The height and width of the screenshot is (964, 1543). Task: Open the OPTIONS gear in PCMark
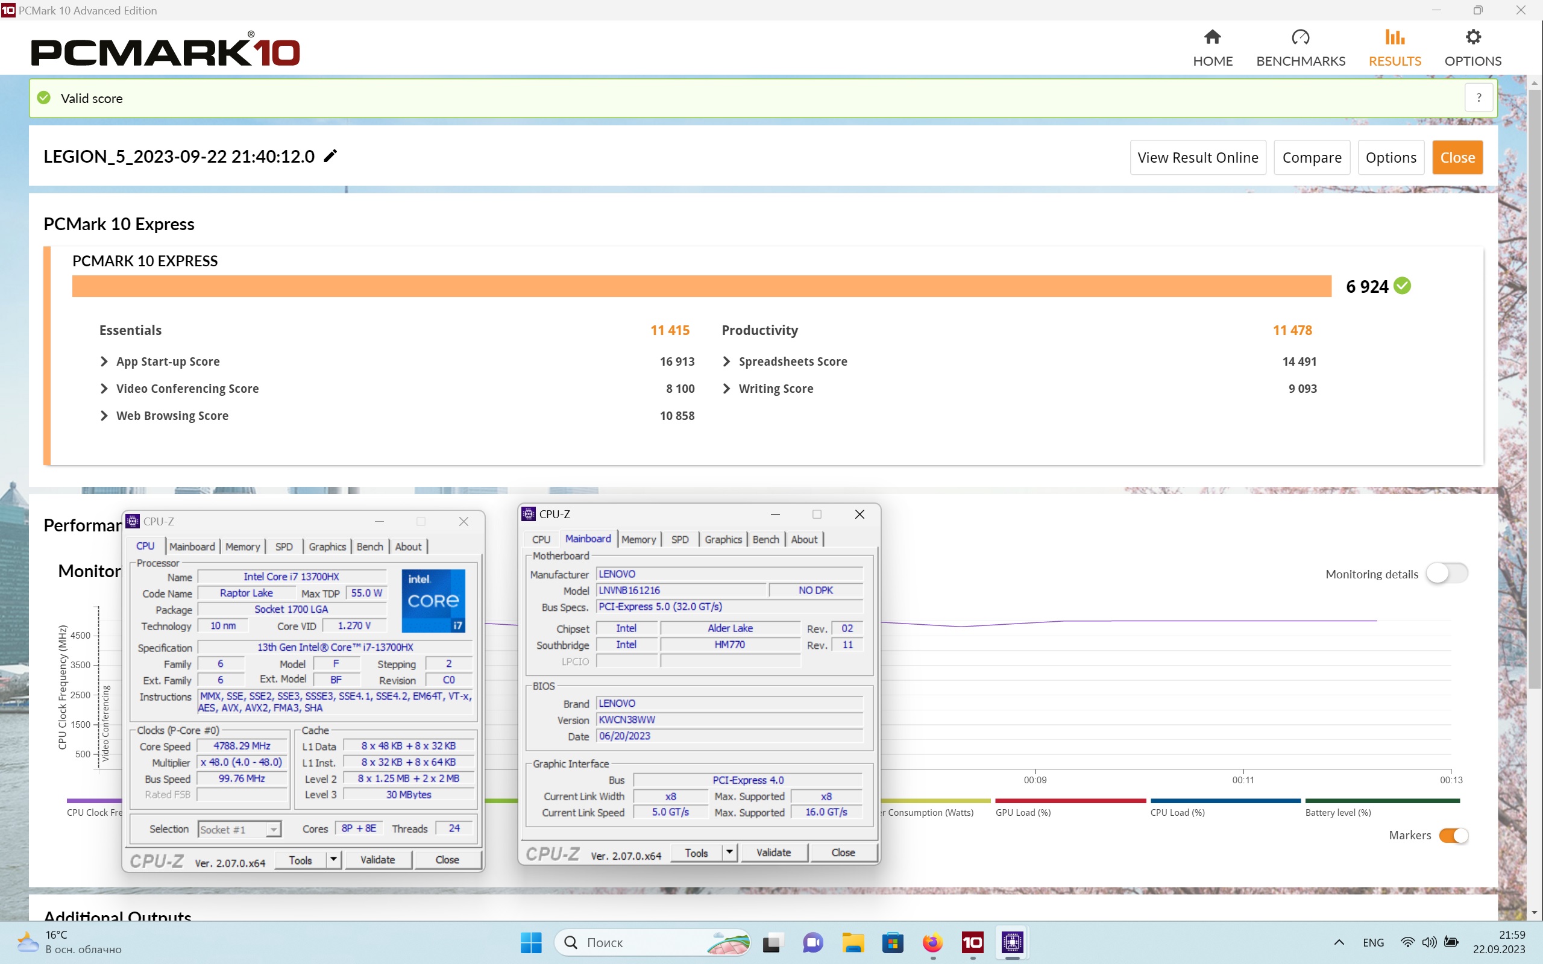(1472, 48)
